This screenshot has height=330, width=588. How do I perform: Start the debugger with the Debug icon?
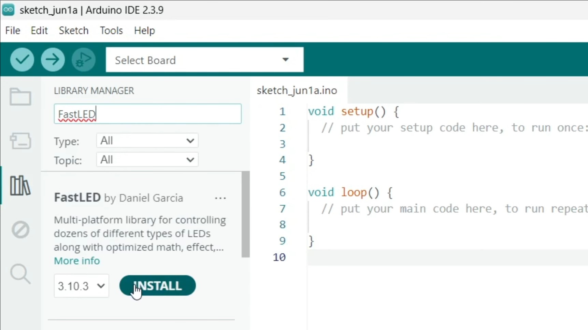click(x=84, y=60)
